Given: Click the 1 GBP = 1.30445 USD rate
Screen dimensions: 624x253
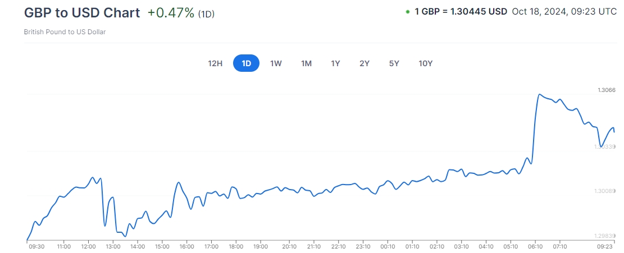Looking at the screenshot, I should tap(461, 11).
